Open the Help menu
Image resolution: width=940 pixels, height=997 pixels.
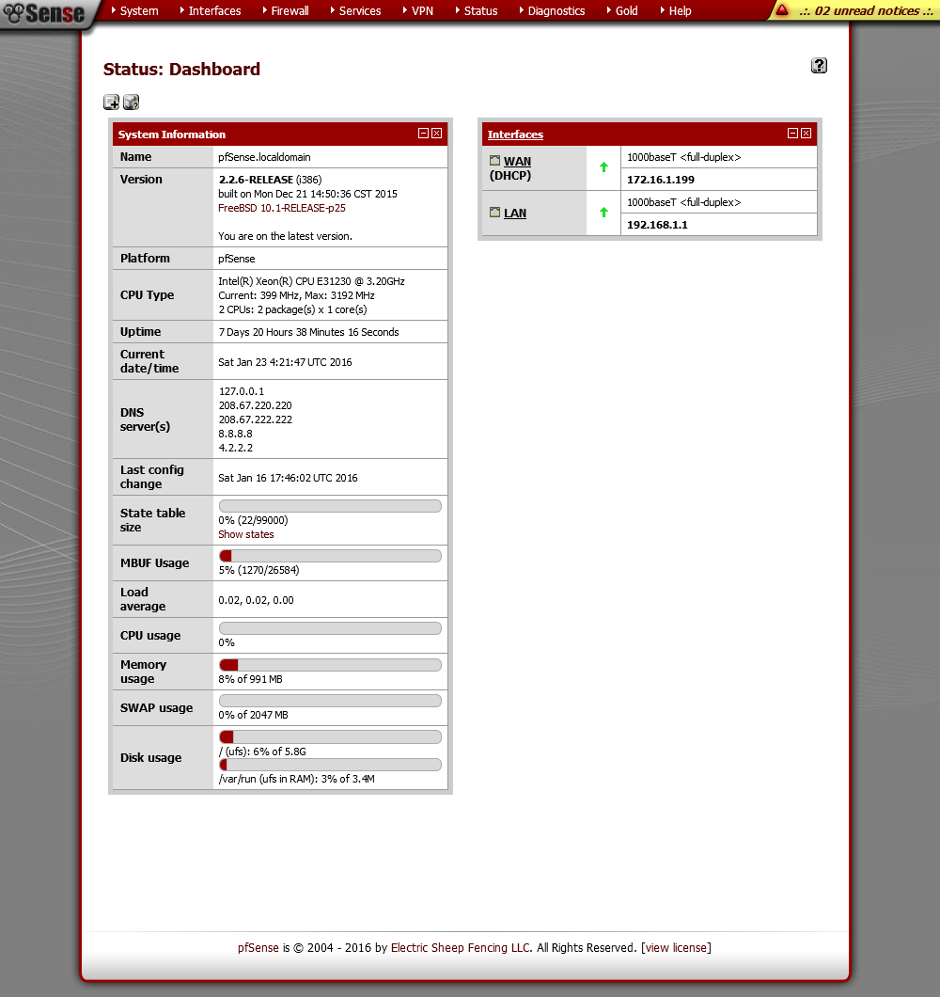(676, 10)
